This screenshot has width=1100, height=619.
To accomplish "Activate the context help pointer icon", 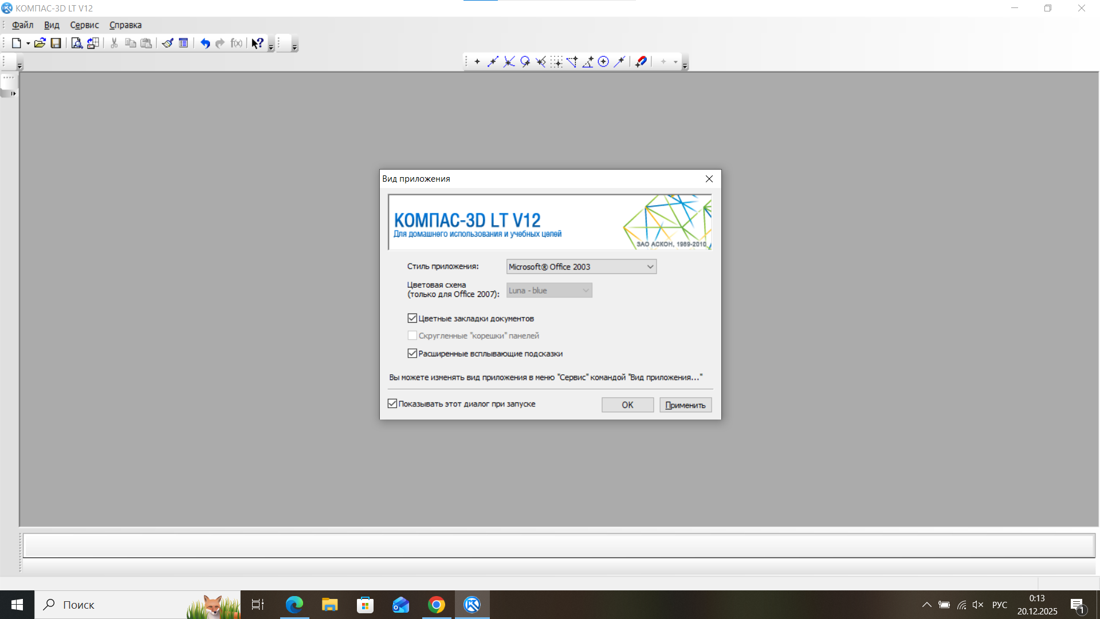I will pyautogui.click(x=257, y=43).
